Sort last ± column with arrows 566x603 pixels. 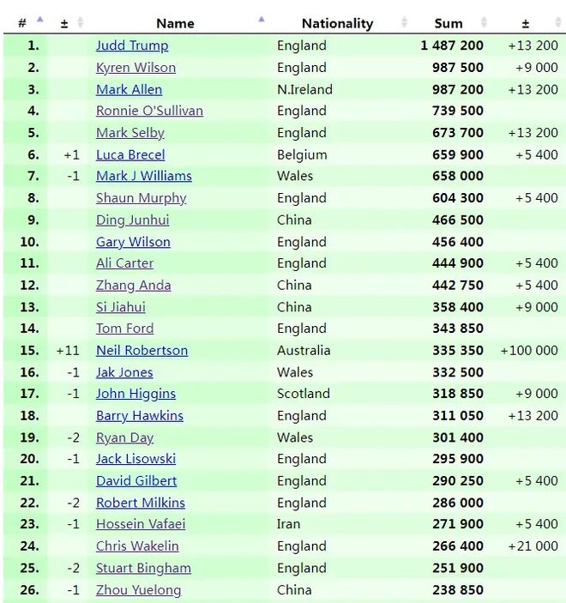coord(558,22)
